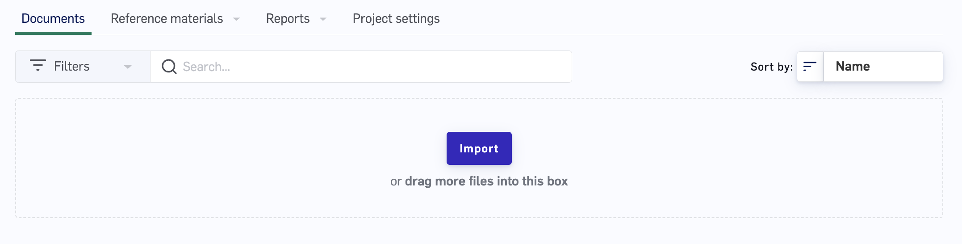The width and height of the screenshot is (962, 244).
Task: Toggle the sort direction icon
Action: coord(810,67)
